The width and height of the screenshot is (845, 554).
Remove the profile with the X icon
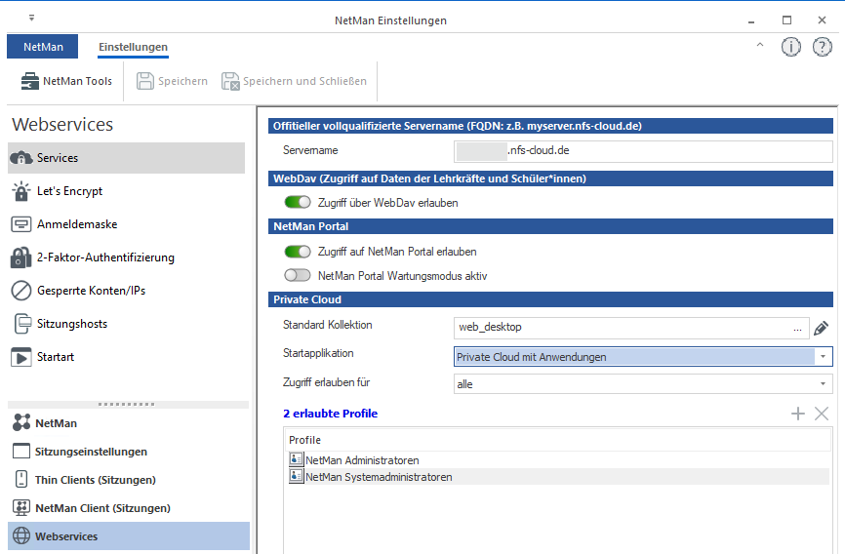click(x=822, y=414)
